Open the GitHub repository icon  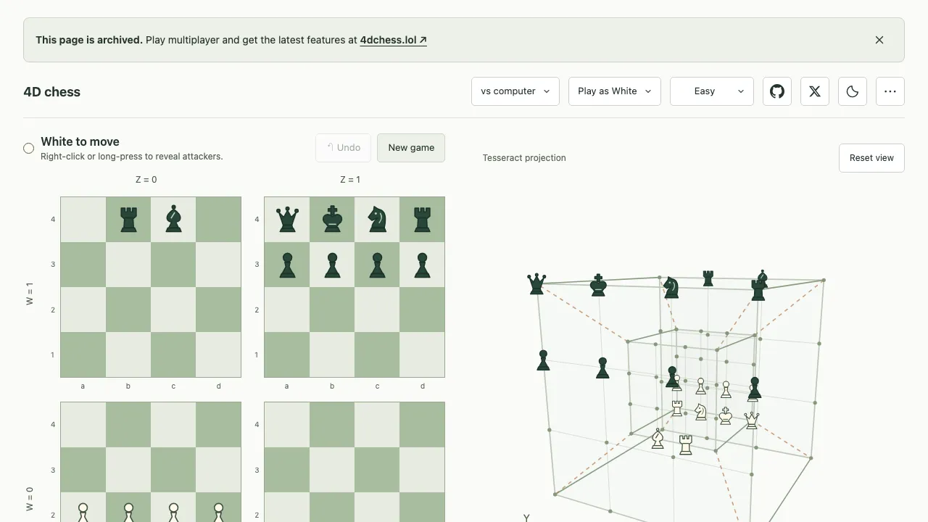[777, 91]
